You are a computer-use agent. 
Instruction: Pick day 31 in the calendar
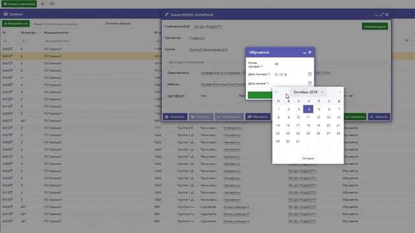point(298,142)
